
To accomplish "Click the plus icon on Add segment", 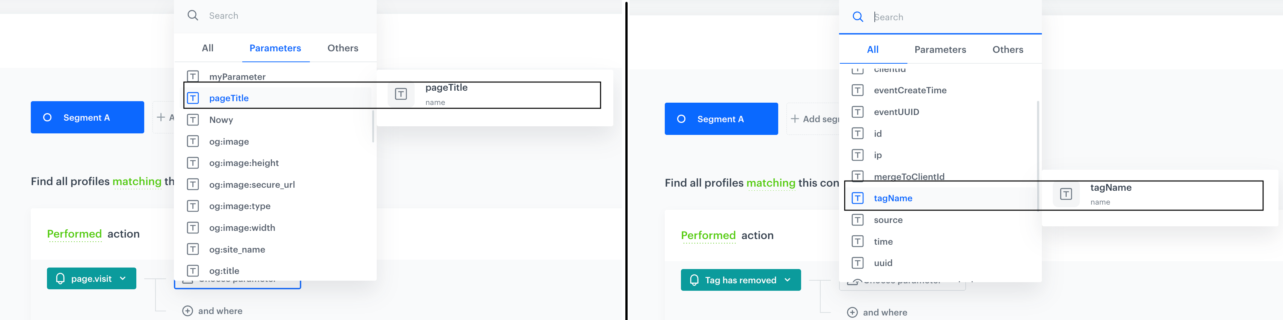I will tap(794, 119).
